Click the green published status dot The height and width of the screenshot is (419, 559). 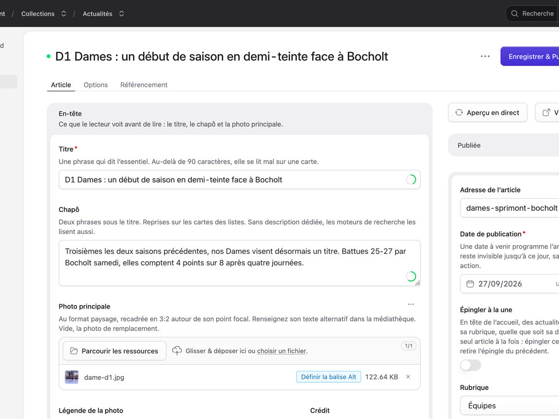[49, 56]
